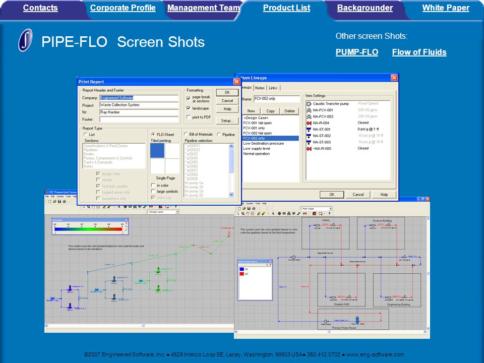Click the red zoom-extents icon in right window
The image size is (484, 363).
point(252,214)
